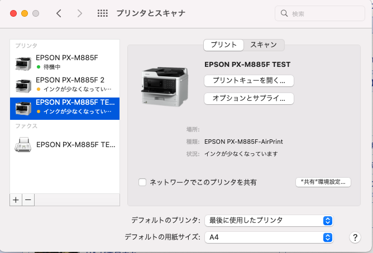The width and height of the screenshot is (373, 253).
Task: Click the プリンタとスキャナ window title
Action: [151, 13]
